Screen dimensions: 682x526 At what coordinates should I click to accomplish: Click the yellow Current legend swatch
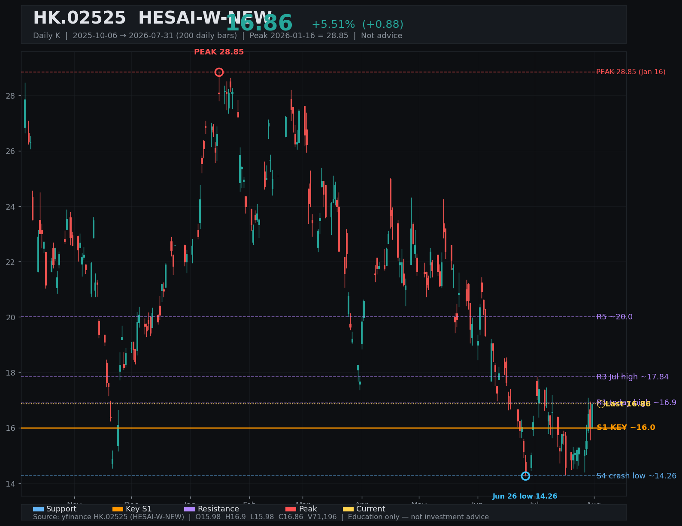pos(349,509)
